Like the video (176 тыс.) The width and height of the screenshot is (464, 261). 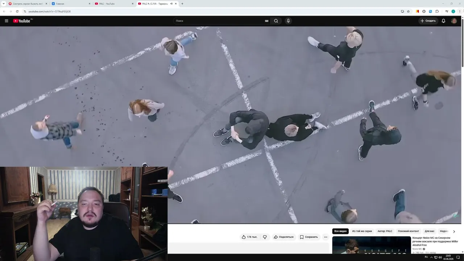(x=249, y=237)
